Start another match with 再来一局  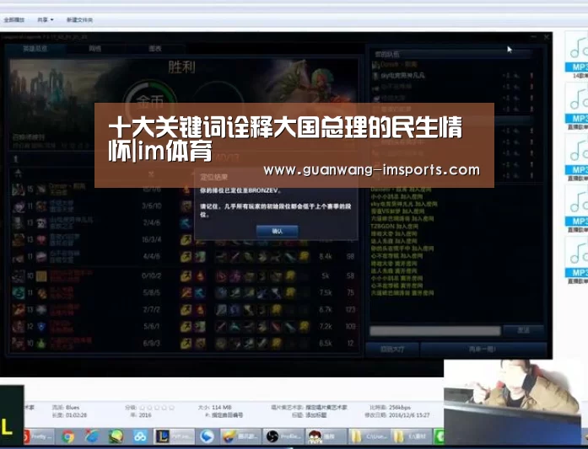point(483,350)
